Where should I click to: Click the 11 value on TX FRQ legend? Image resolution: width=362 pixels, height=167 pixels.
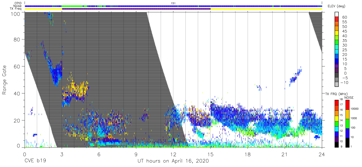(341, 136)
